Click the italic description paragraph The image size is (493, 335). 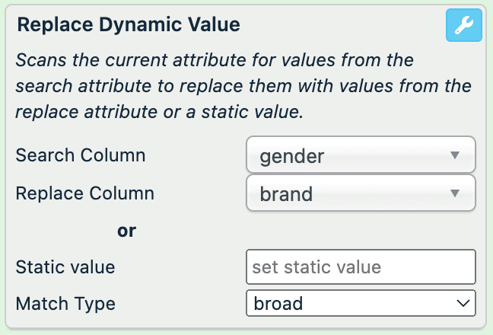[243, 86]
